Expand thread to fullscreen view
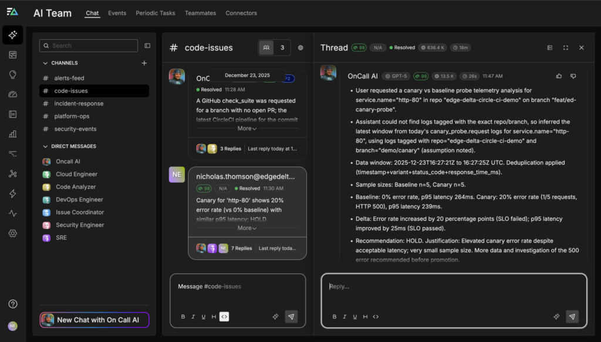 point(566,48)
